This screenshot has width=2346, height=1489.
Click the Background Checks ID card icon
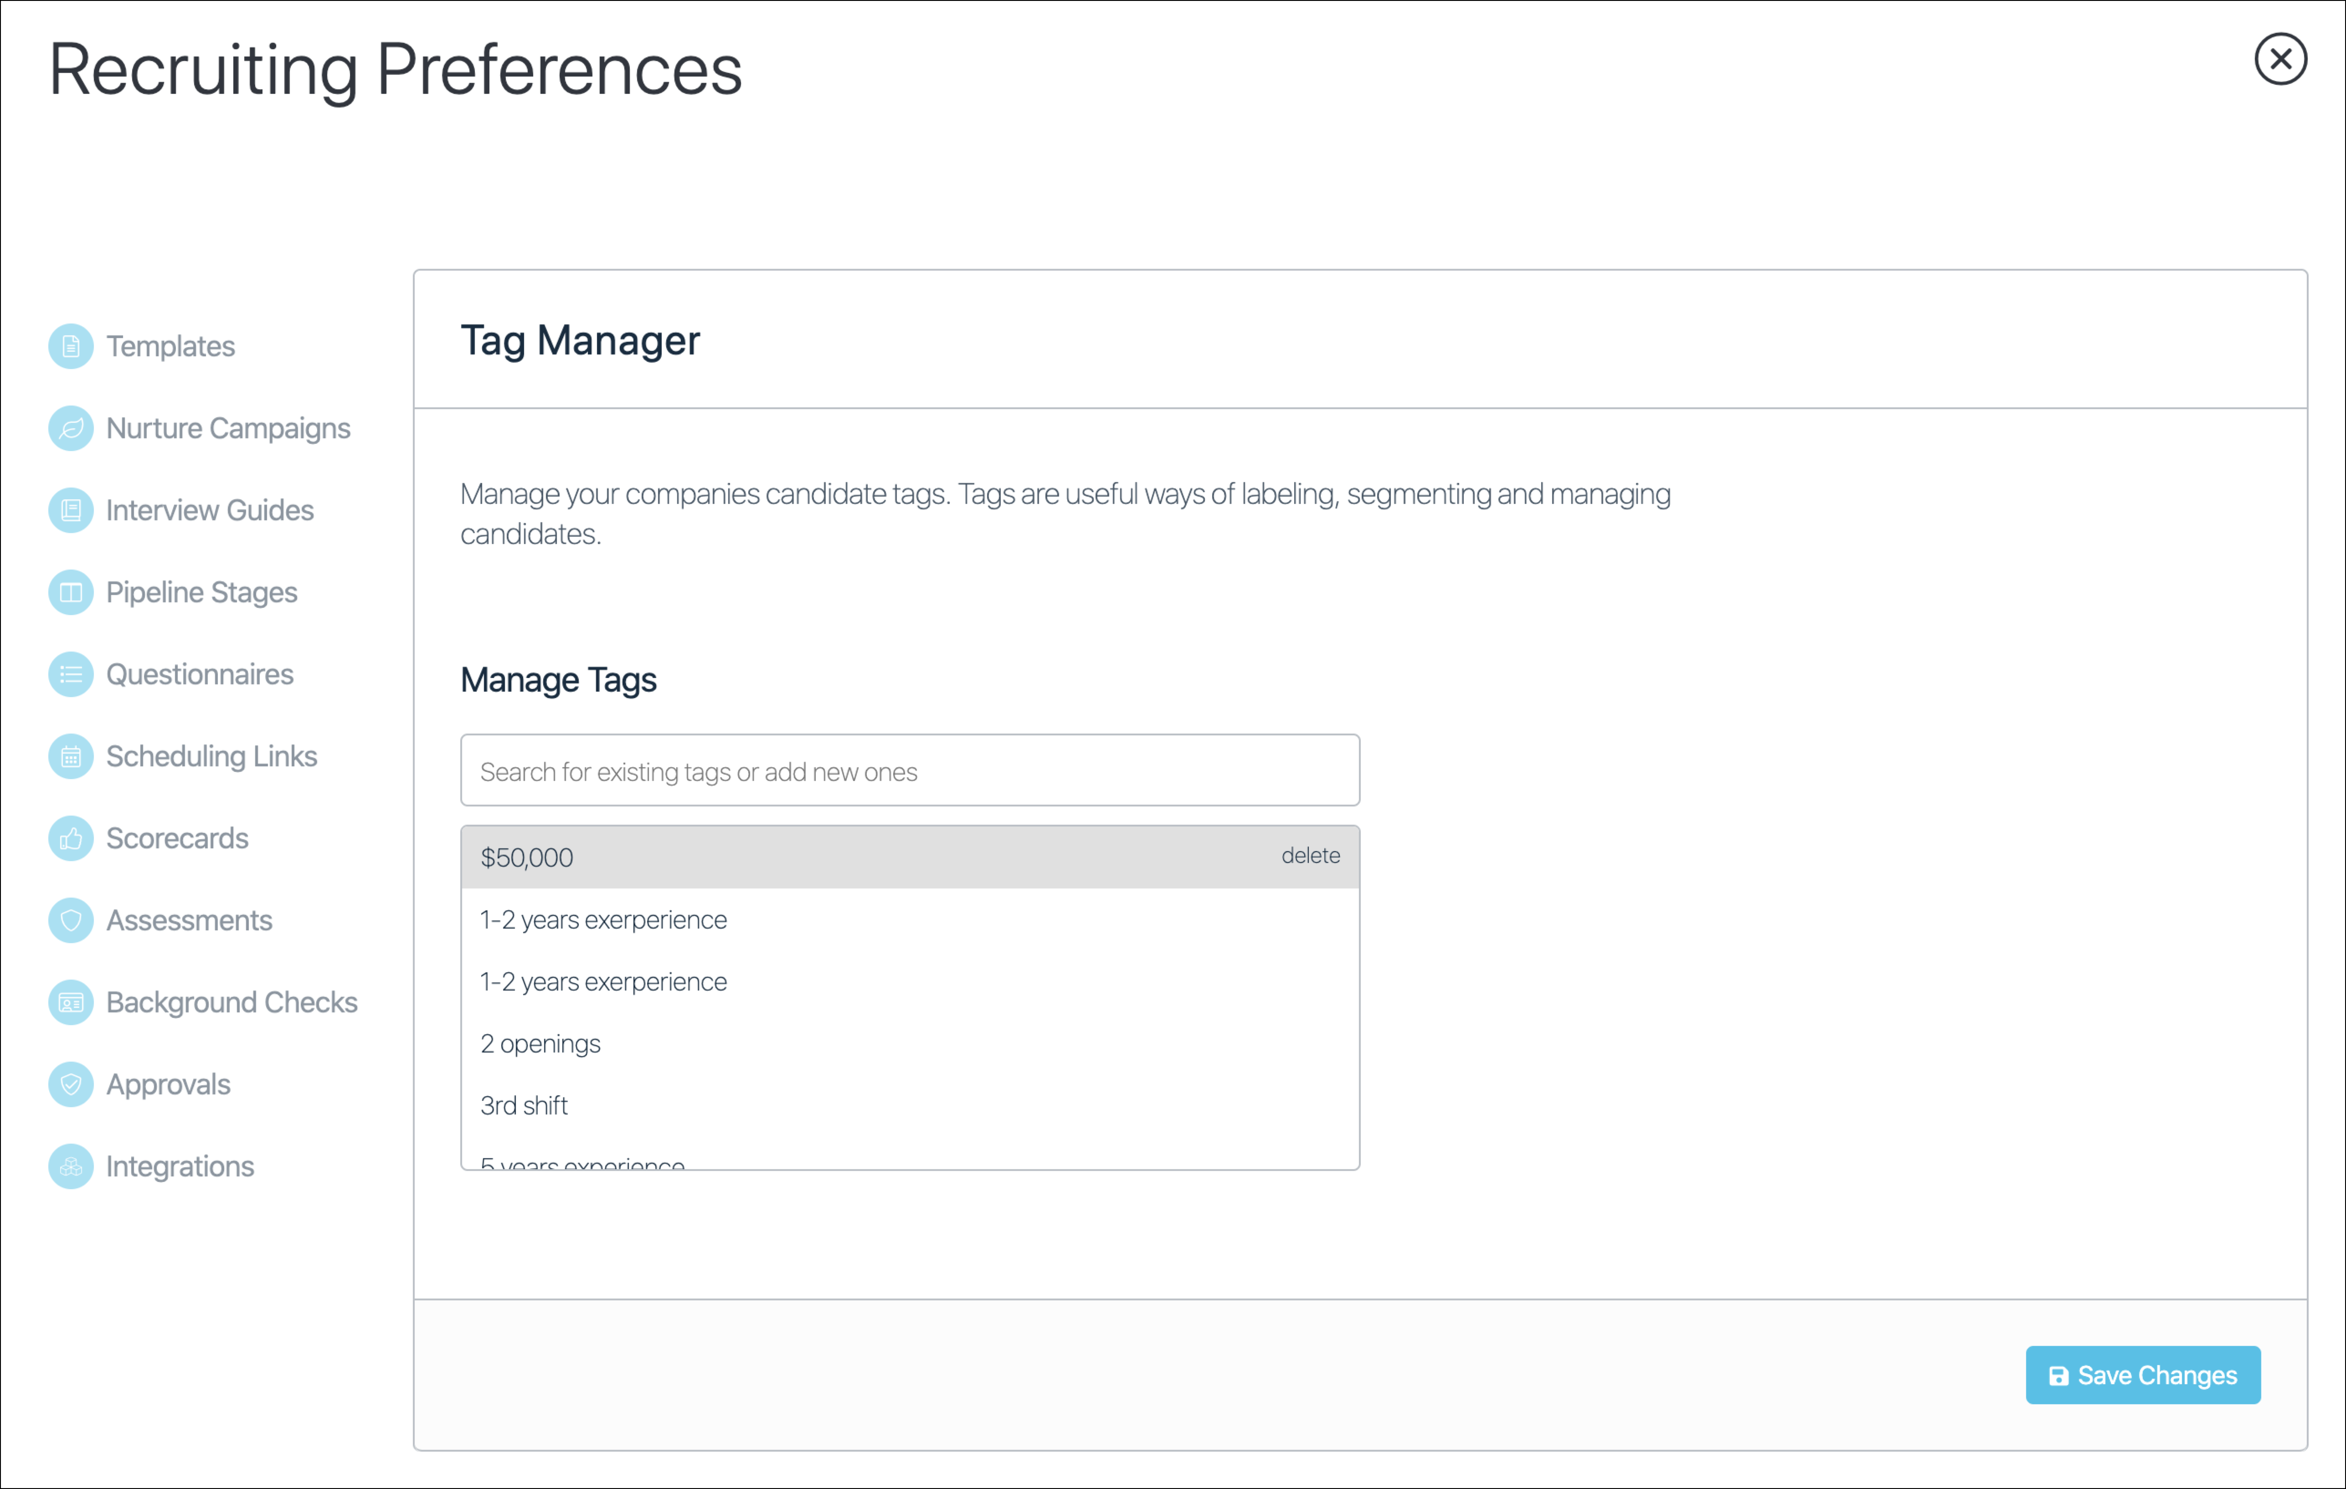coord(71,1002)
